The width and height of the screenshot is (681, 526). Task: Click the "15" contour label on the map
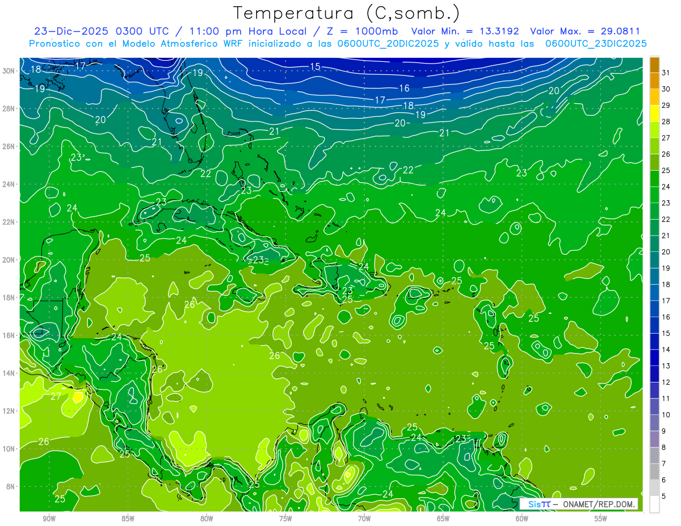(315, 67)
